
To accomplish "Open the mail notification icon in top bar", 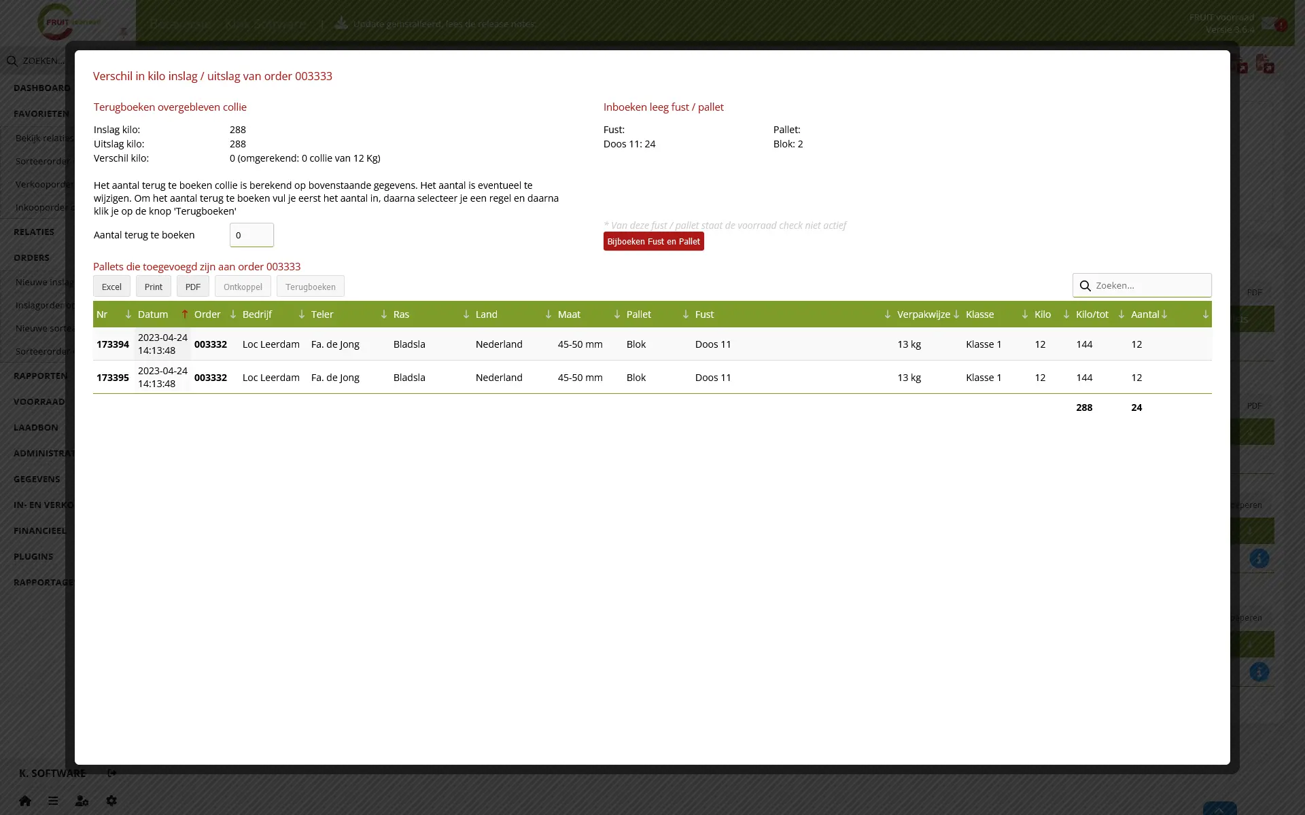I will pyautogui.click(x=1268, y=24).
